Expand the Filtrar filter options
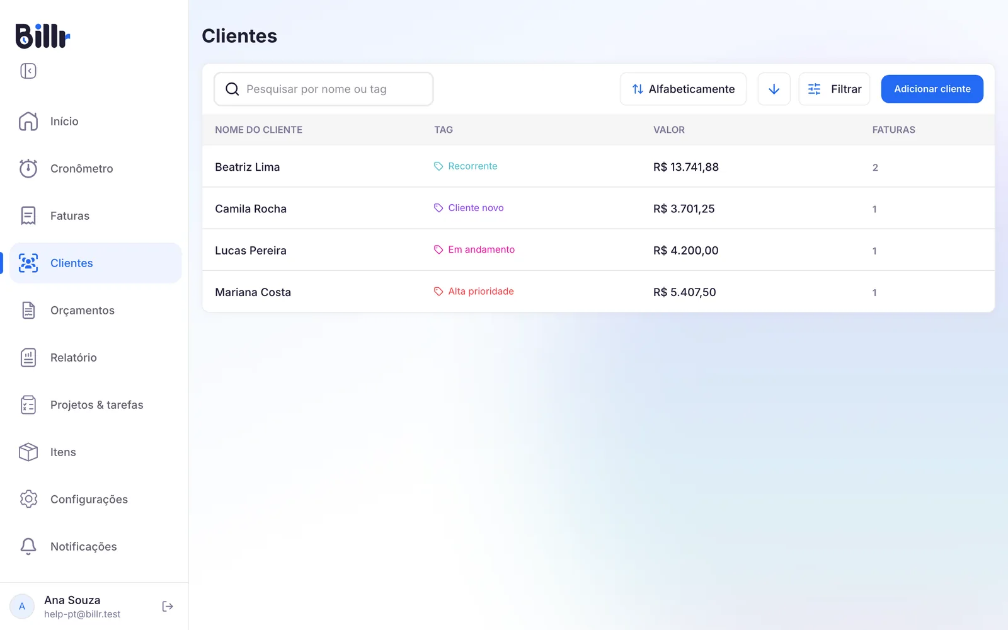 (834, 89)
